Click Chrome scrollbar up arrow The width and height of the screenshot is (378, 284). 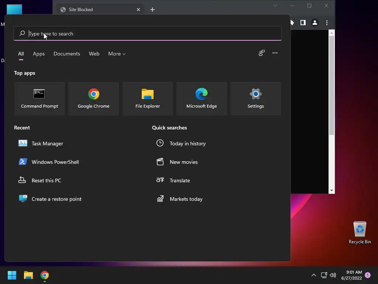[331, 33]
